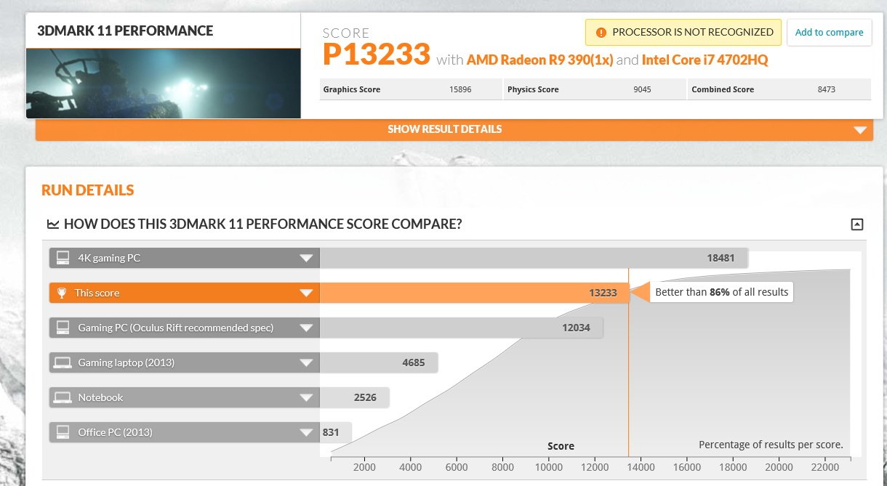Click the 831 bar for Office PC
This screenshot has height=486, width=887.
coord(336,432)
